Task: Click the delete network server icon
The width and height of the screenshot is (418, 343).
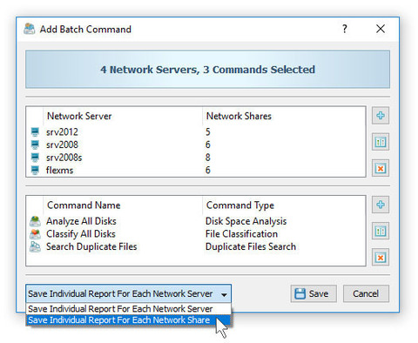Action: click(381, 168)
